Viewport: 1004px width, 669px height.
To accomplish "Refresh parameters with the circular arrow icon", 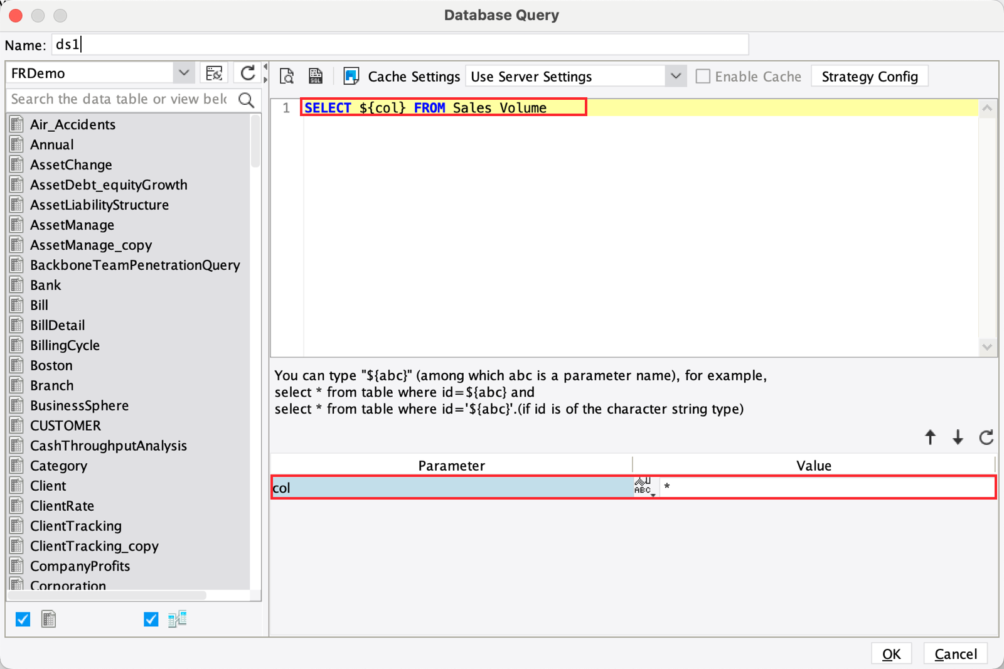I will pyautogui.click(x=986, y=437).
